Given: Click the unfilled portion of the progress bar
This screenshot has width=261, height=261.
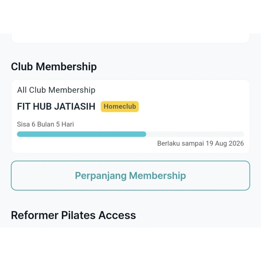Looking at the screenshot, I should click(195, 134).
